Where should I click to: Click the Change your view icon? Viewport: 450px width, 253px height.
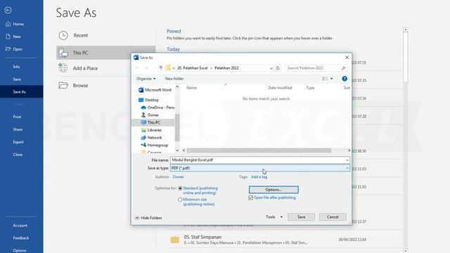(x=325, y=79)
